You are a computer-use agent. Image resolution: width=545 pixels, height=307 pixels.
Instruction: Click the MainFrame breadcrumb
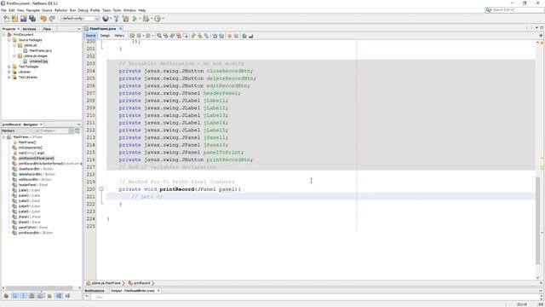104,283
